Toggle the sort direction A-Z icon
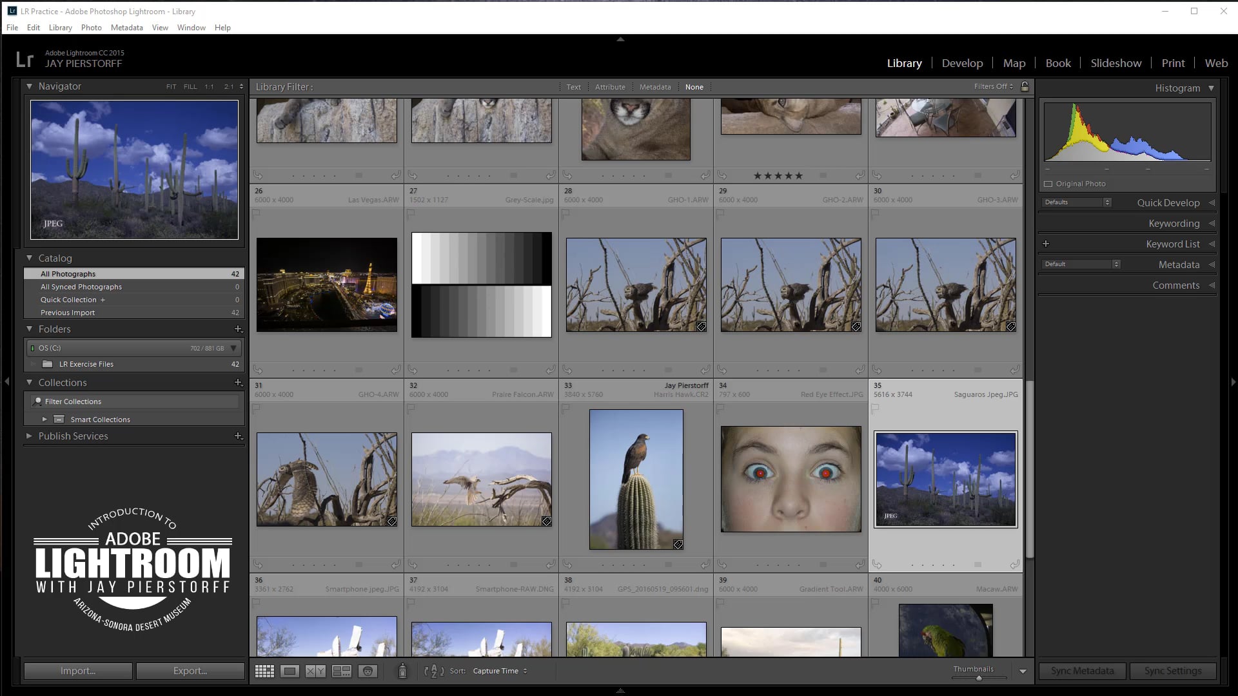This screenshot has height=696, width=1238. pyautogui.click(x=434, y=670)
